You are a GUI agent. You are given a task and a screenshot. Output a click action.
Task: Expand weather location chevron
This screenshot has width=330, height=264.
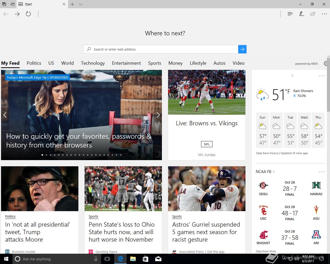click(x=292, y=76)
